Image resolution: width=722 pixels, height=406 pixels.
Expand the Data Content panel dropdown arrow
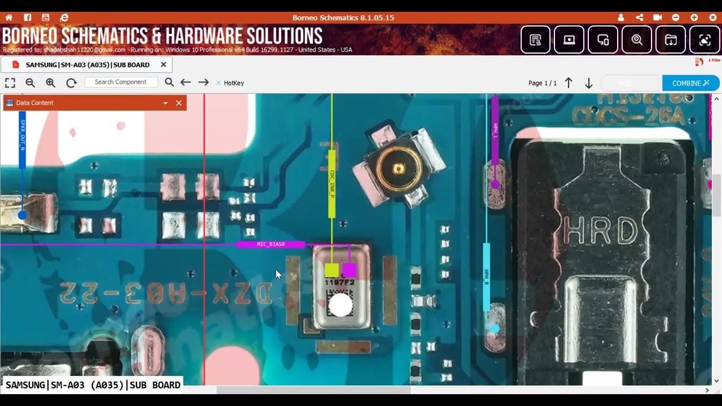[x=165, y=103]
